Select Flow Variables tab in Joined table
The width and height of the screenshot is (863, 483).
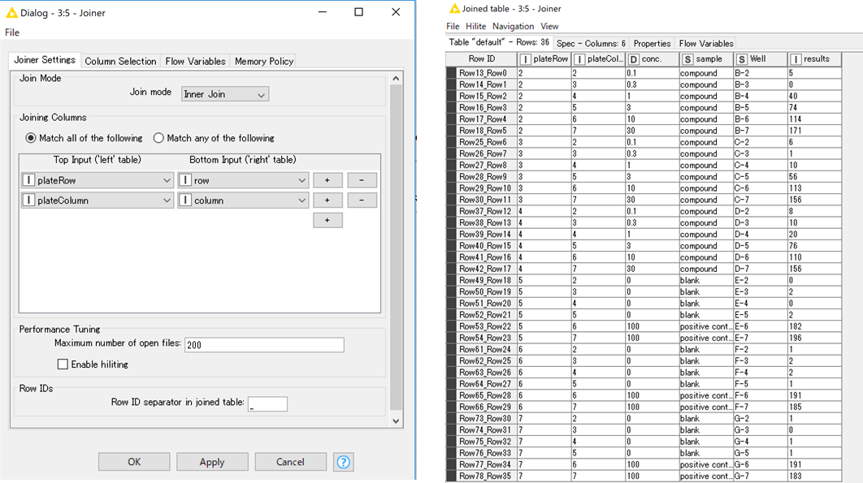click(706, 44)
